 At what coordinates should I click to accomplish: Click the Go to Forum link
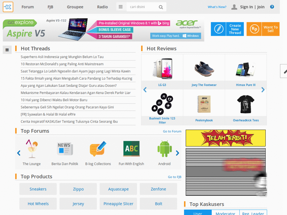172,131
